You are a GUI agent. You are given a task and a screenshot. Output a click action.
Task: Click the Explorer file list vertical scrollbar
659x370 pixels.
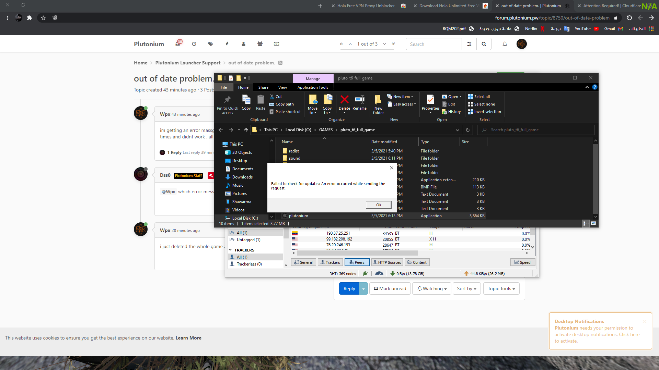[596, 178]
